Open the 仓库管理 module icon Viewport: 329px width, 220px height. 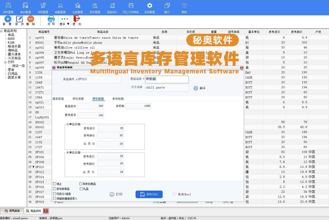pos(77,7)
